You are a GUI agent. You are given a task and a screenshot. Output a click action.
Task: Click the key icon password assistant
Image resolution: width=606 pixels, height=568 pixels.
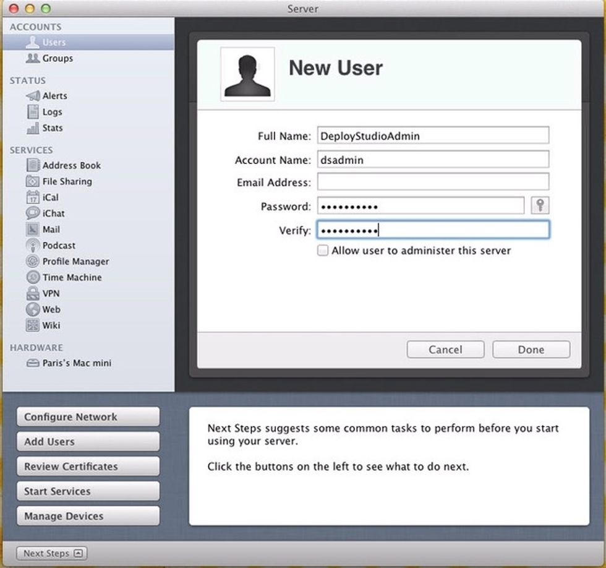[x=540, y=205]
